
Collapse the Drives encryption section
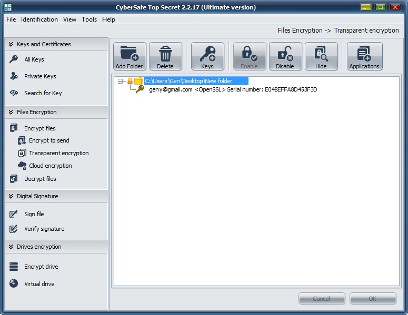pyautogui.click(x=11, y=247)
